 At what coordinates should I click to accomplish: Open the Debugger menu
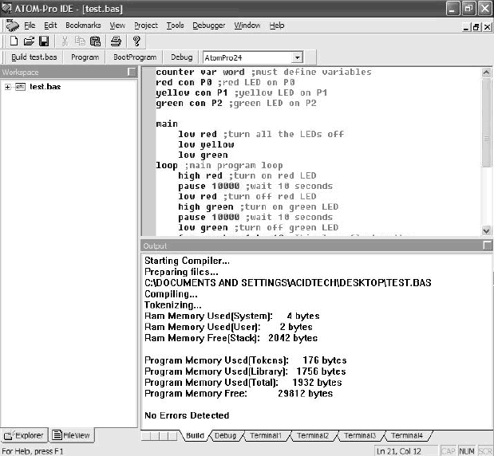point(208,26)
